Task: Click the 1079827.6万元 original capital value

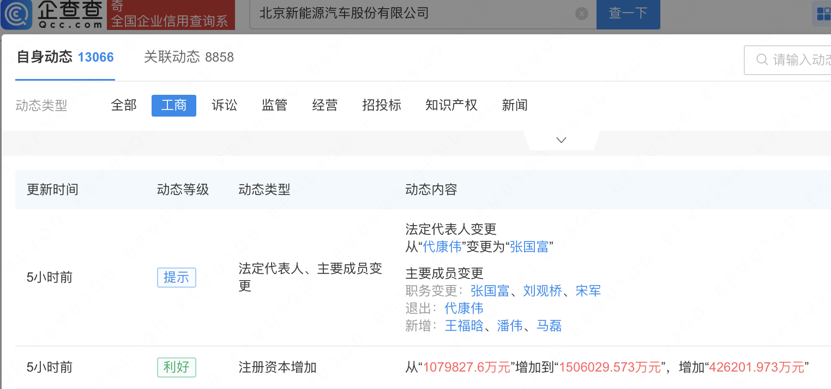Action: (466, 367)
